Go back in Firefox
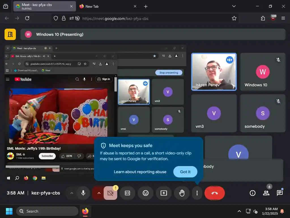290x218 pixels. click(7, 18)
